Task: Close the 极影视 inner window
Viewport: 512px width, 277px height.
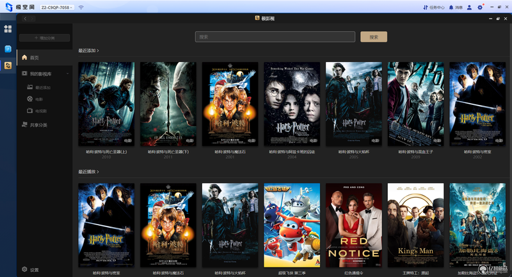Action: [x=506, y=19]
